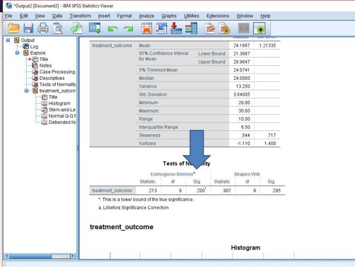Collapse the treatment_outcome tree node
The width and height of the screenshot is (355, 267).
click(x=27, y=91)
